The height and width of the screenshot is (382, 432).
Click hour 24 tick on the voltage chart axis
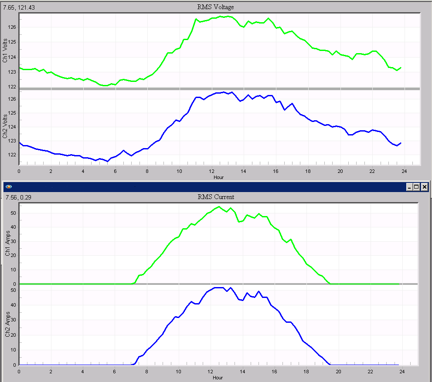[x=404, y=171]
